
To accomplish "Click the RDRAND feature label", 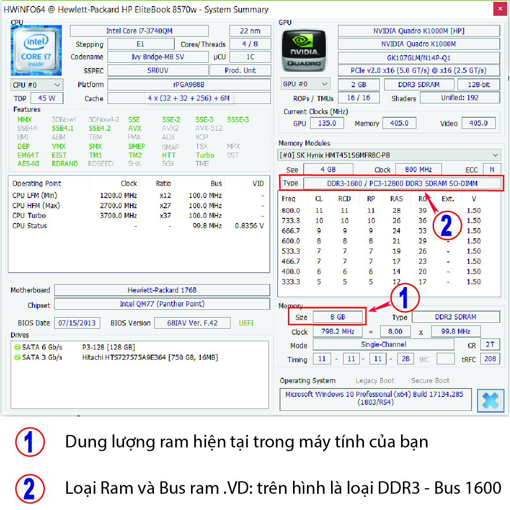I will click(65, 164).
